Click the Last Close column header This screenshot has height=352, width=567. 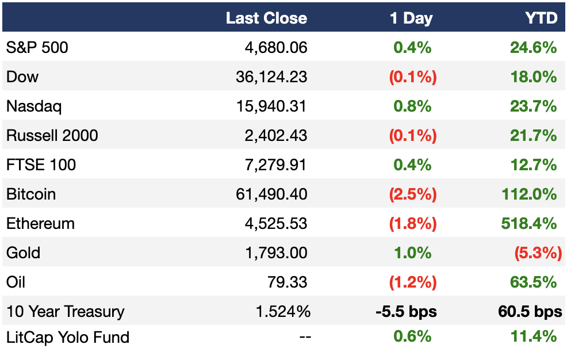[266, 18]
